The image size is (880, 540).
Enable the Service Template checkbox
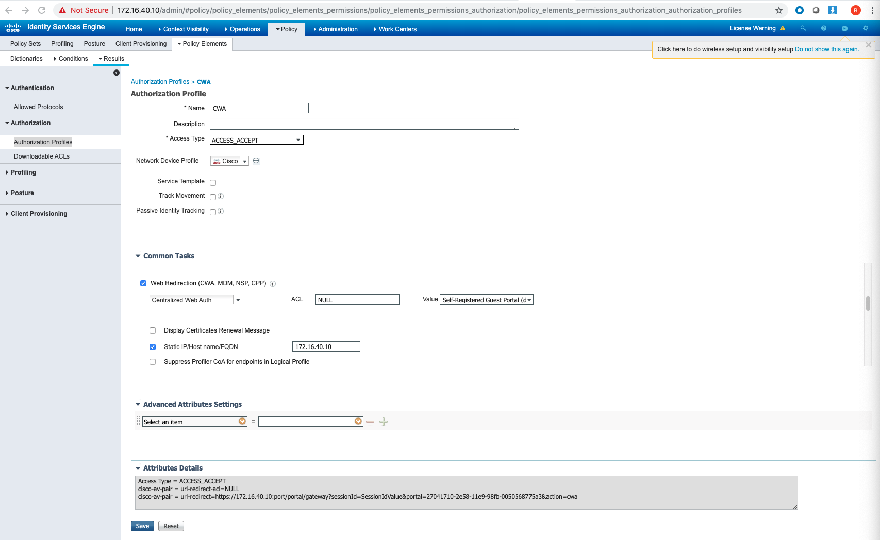coord(213,182)
